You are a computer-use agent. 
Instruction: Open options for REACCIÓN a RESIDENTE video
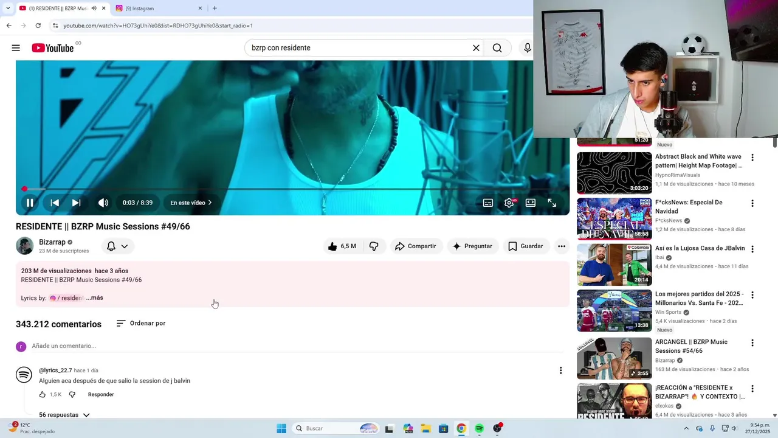pyautogui.click(x=752, y=389)
